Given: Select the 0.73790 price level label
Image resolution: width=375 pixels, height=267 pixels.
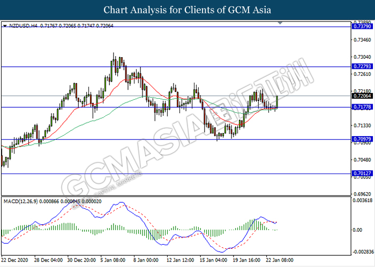Looking at the screenshot, I should [362, 26].
